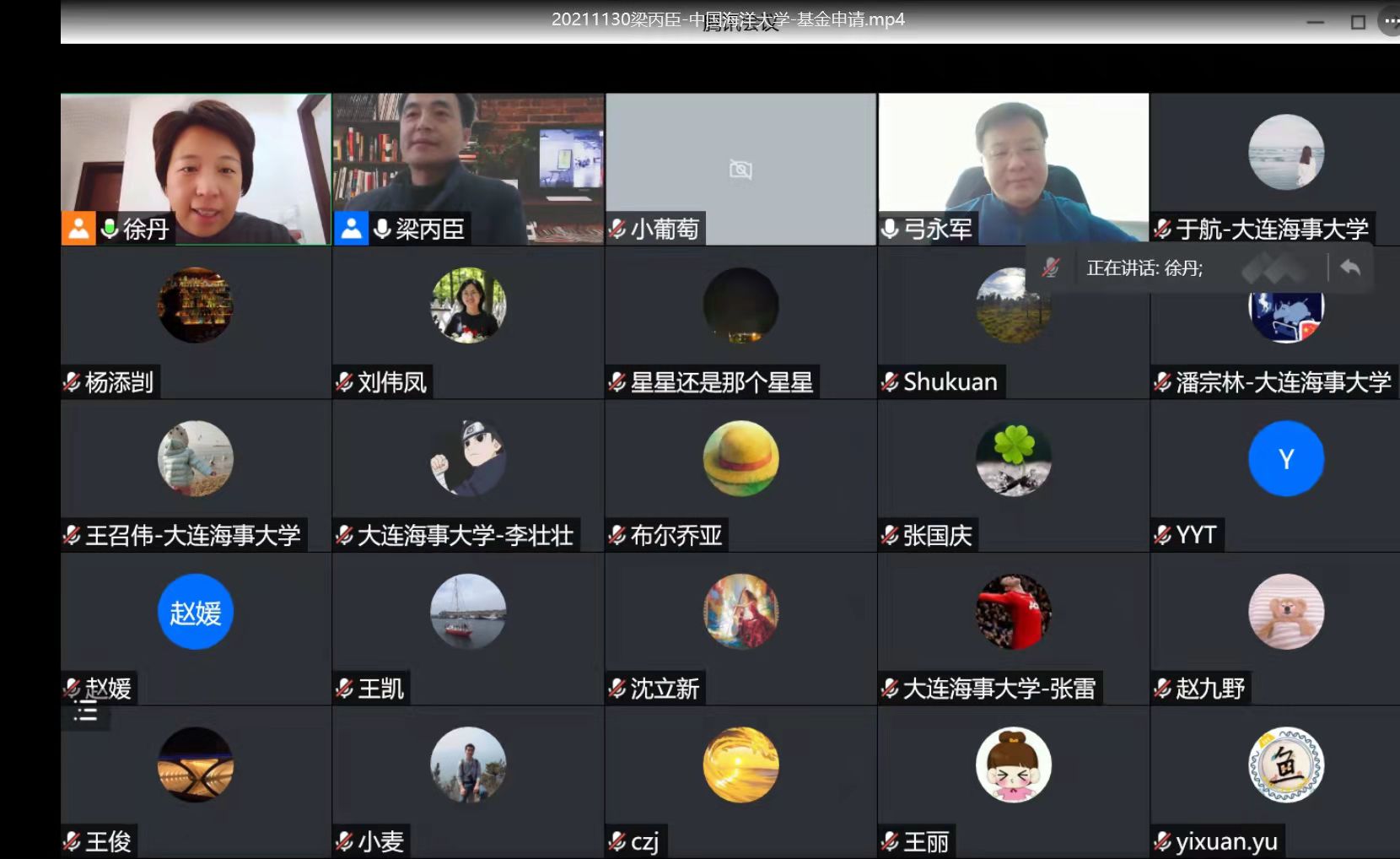
Task: Click the muted mic icon beside yixuan.yu
Action: click(x=1163, y=841)
